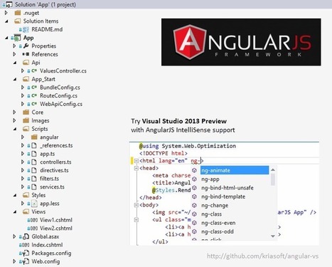Collapse the App_Start folder arrow
Screen dimensions: 332x267
click(15, 80)
